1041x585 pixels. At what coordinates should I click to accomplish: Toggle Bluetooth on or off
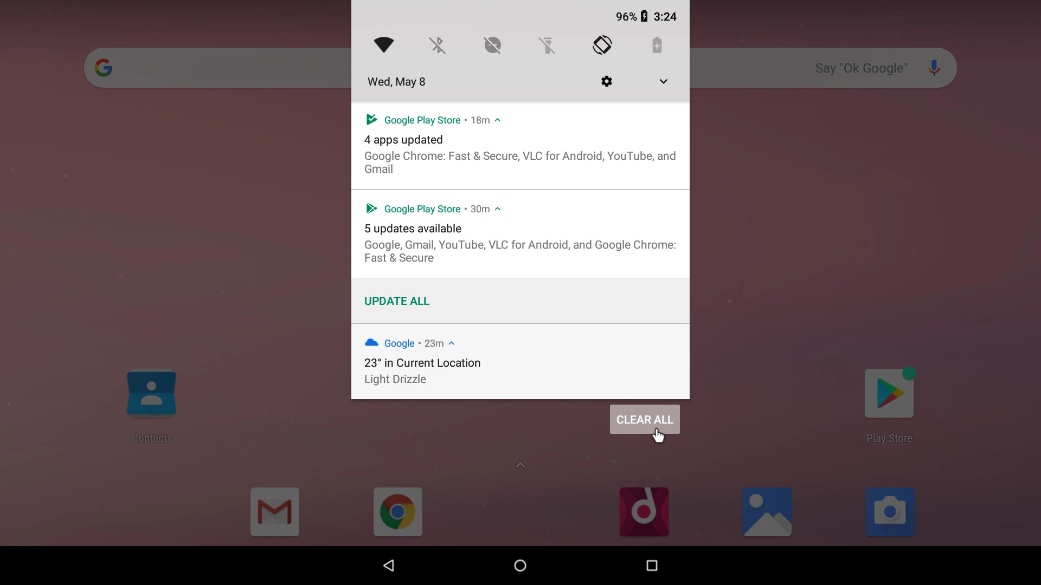[438, 45]
